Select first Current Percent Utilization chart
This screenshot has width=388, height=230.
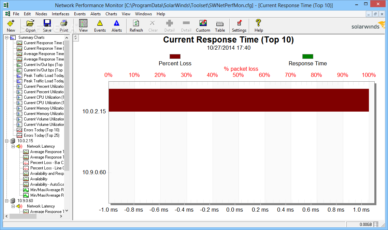coord(44,86)
